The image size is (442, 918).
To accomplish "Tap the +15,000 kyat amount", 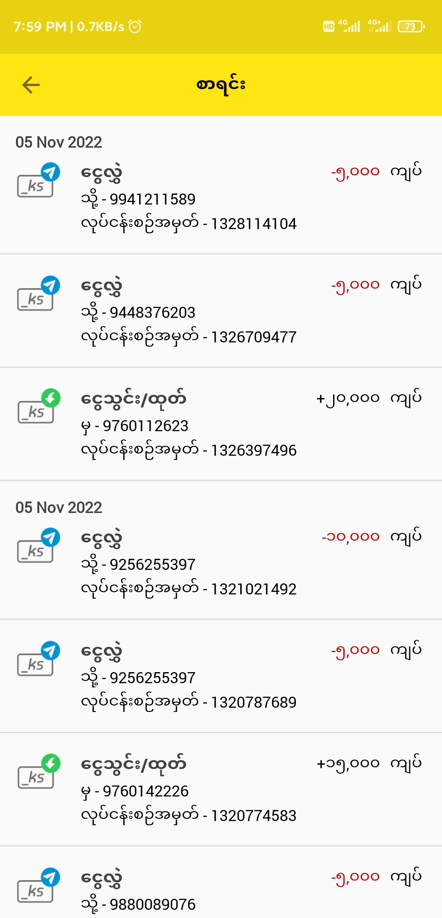I will (x=348, y=764).
